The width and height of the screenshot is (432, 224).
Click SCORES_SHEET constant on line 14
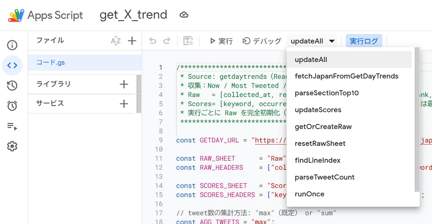coord(224,186)
